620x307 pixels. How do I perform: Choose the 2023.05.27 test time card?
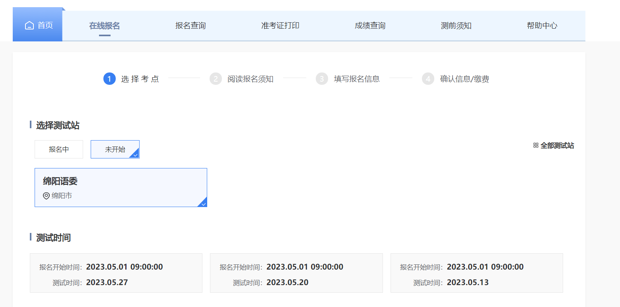pyautogui.click(x=116, y=273)
